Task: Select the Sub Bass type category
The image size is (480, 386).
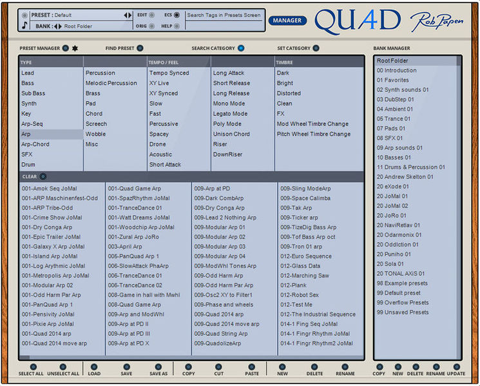Action: (33, 93)
